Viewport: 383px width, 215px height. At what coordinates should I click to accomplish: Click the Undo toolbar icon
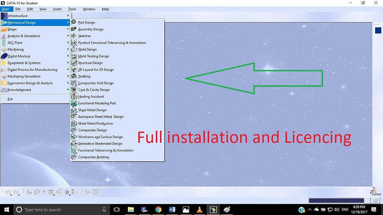pos(8,192)
